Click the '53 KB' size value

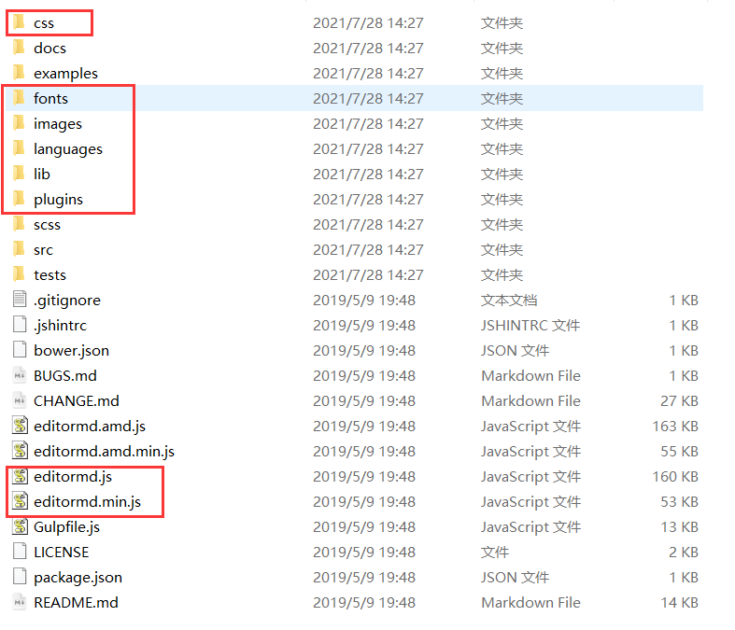tap(679, 502)
